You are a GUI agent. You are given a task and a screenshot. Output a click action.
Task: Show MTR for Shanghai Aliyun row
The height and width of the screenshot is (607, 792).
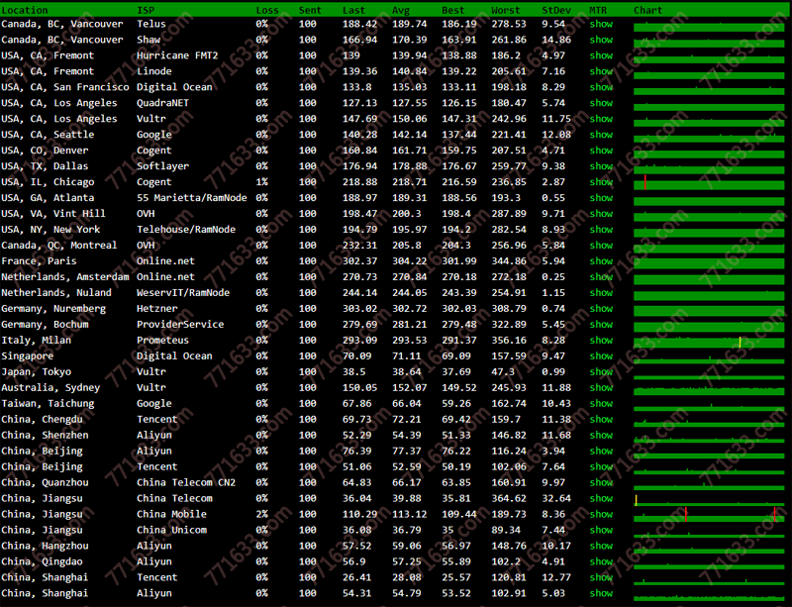601,593
